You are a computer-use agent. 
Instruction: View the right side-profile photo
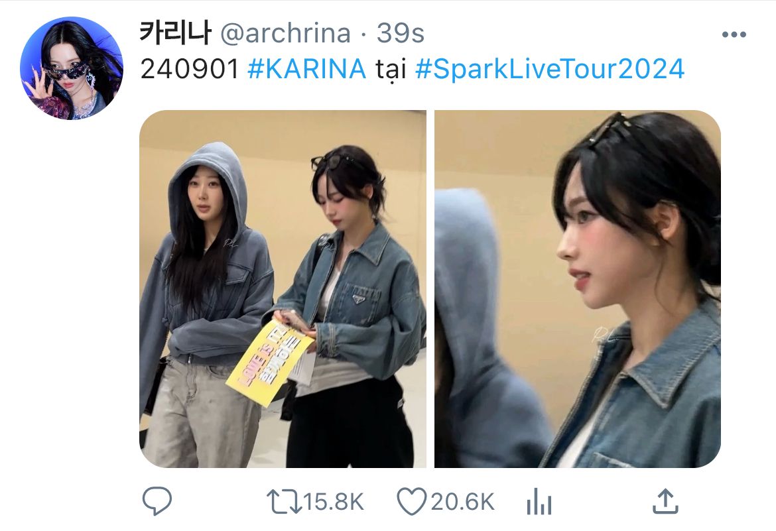pyautogui.click(x=578, y=288)
